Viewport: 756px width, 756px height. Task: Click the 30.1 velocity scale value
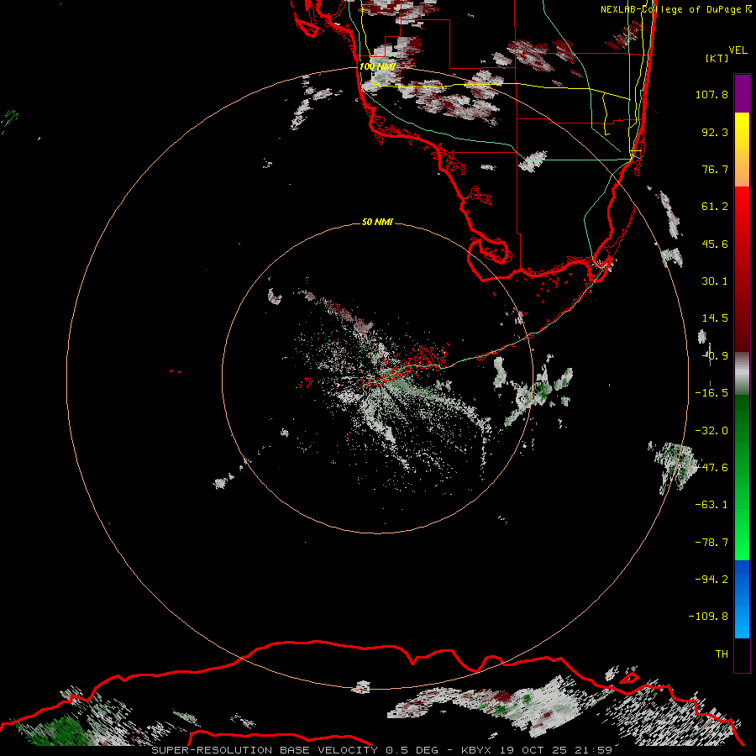715,281
